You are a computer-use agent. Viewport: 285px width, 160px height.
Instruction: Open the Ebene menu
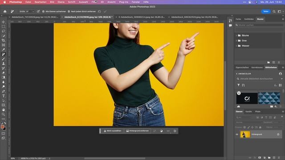pos(61,2)
